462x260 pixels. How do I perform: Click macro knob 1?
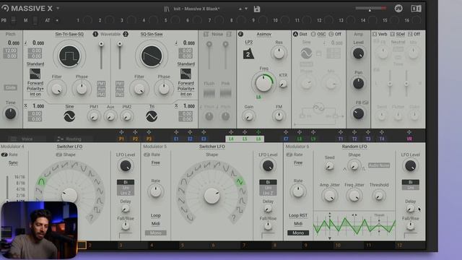(87, 20)
